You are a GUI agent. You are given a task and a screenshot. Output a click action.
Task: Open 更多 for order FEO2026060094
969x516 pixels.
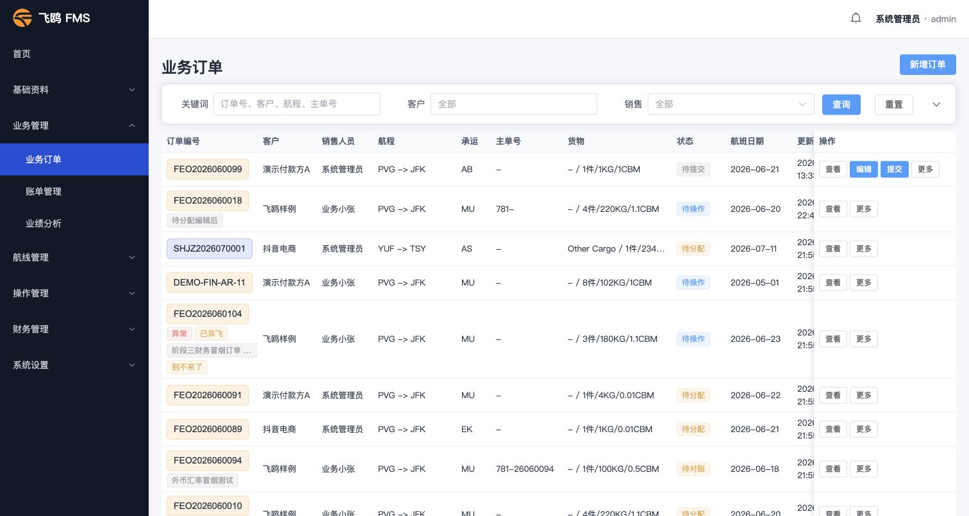(x=863, y=469)
